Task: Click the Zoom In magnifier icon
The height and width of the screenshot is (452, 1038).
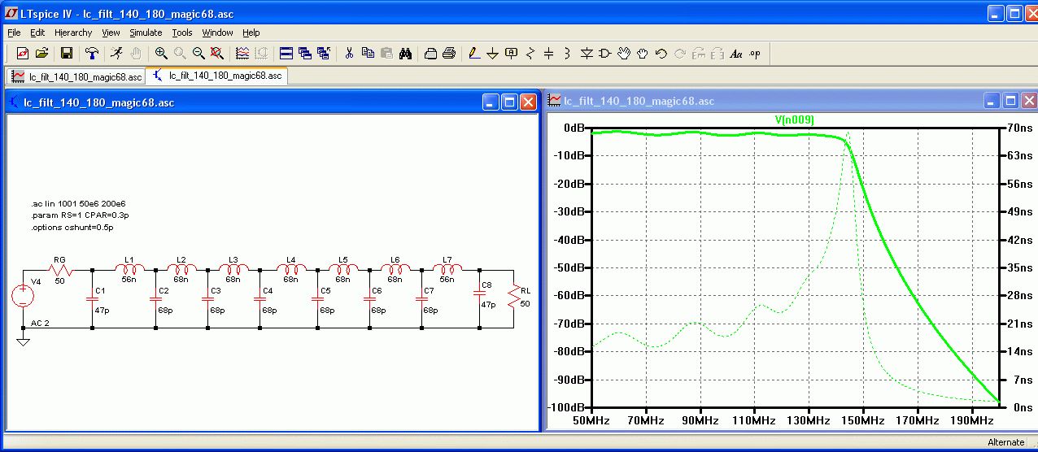Action: [x=161, y=54]
